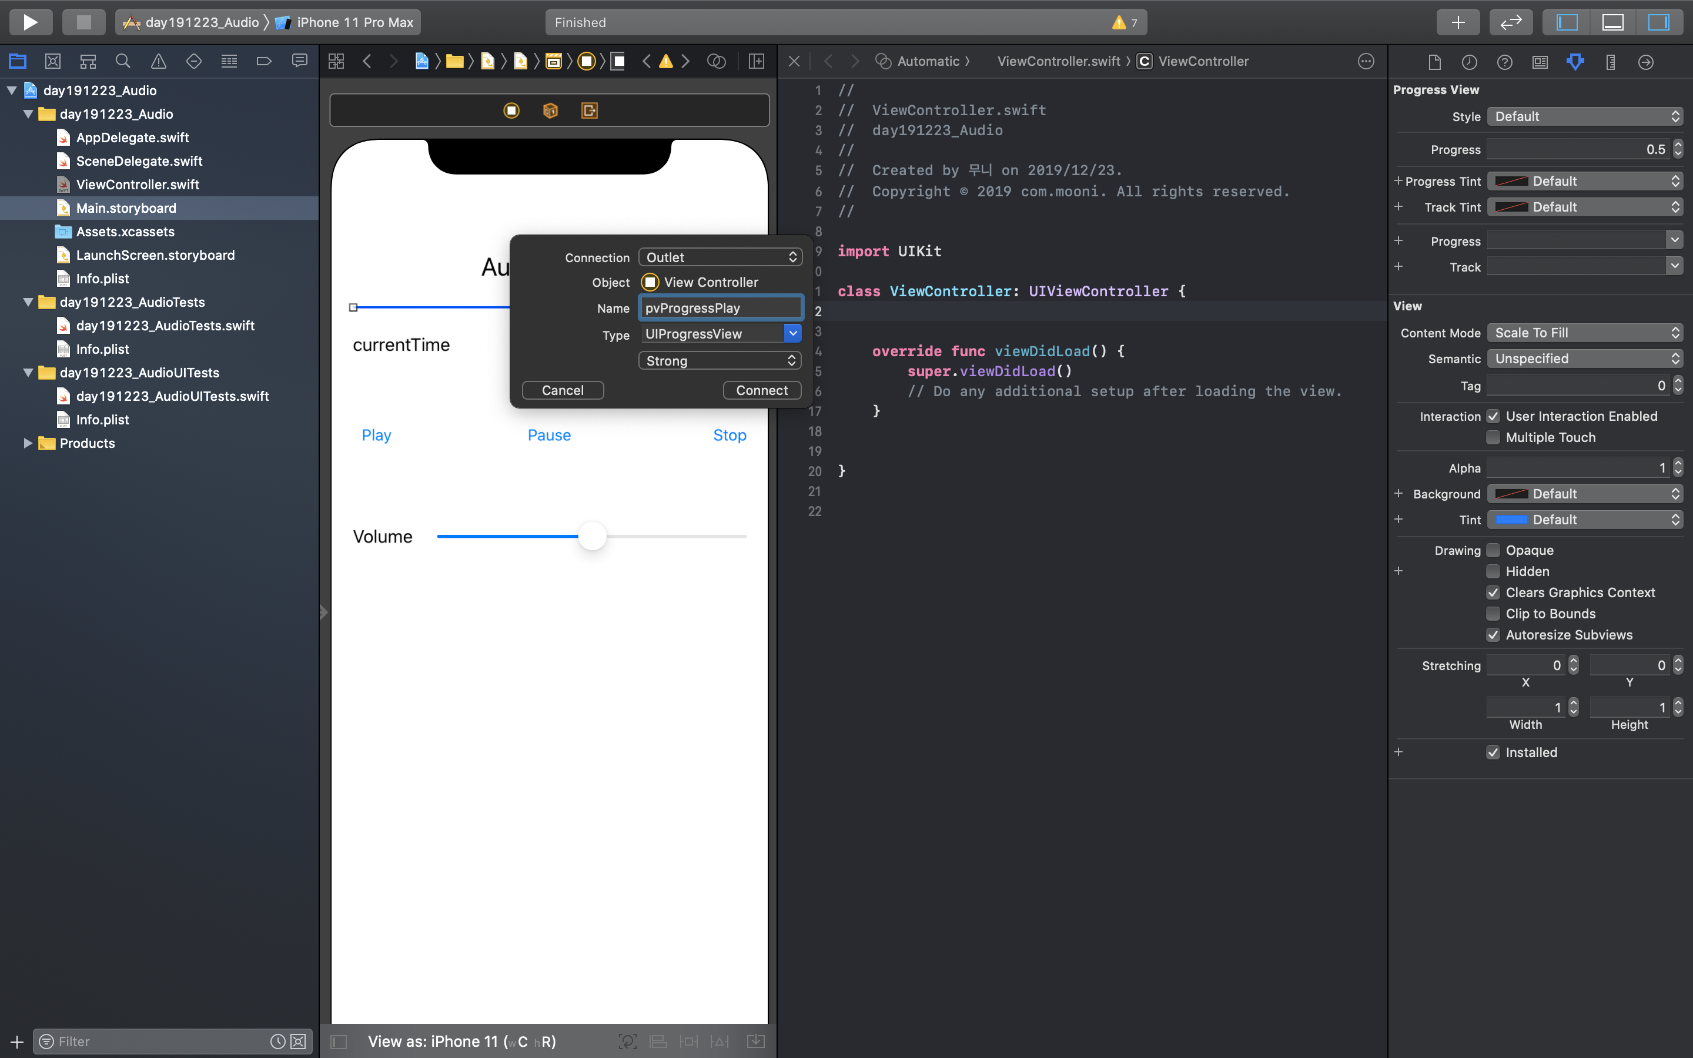This screenshot has height=1058, width=1693.
Task: Open the Find navigator magnifier icon
Action: tap(123, 62)
